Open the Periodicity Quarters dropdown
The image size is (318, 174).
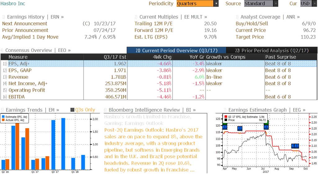[197, 3]
